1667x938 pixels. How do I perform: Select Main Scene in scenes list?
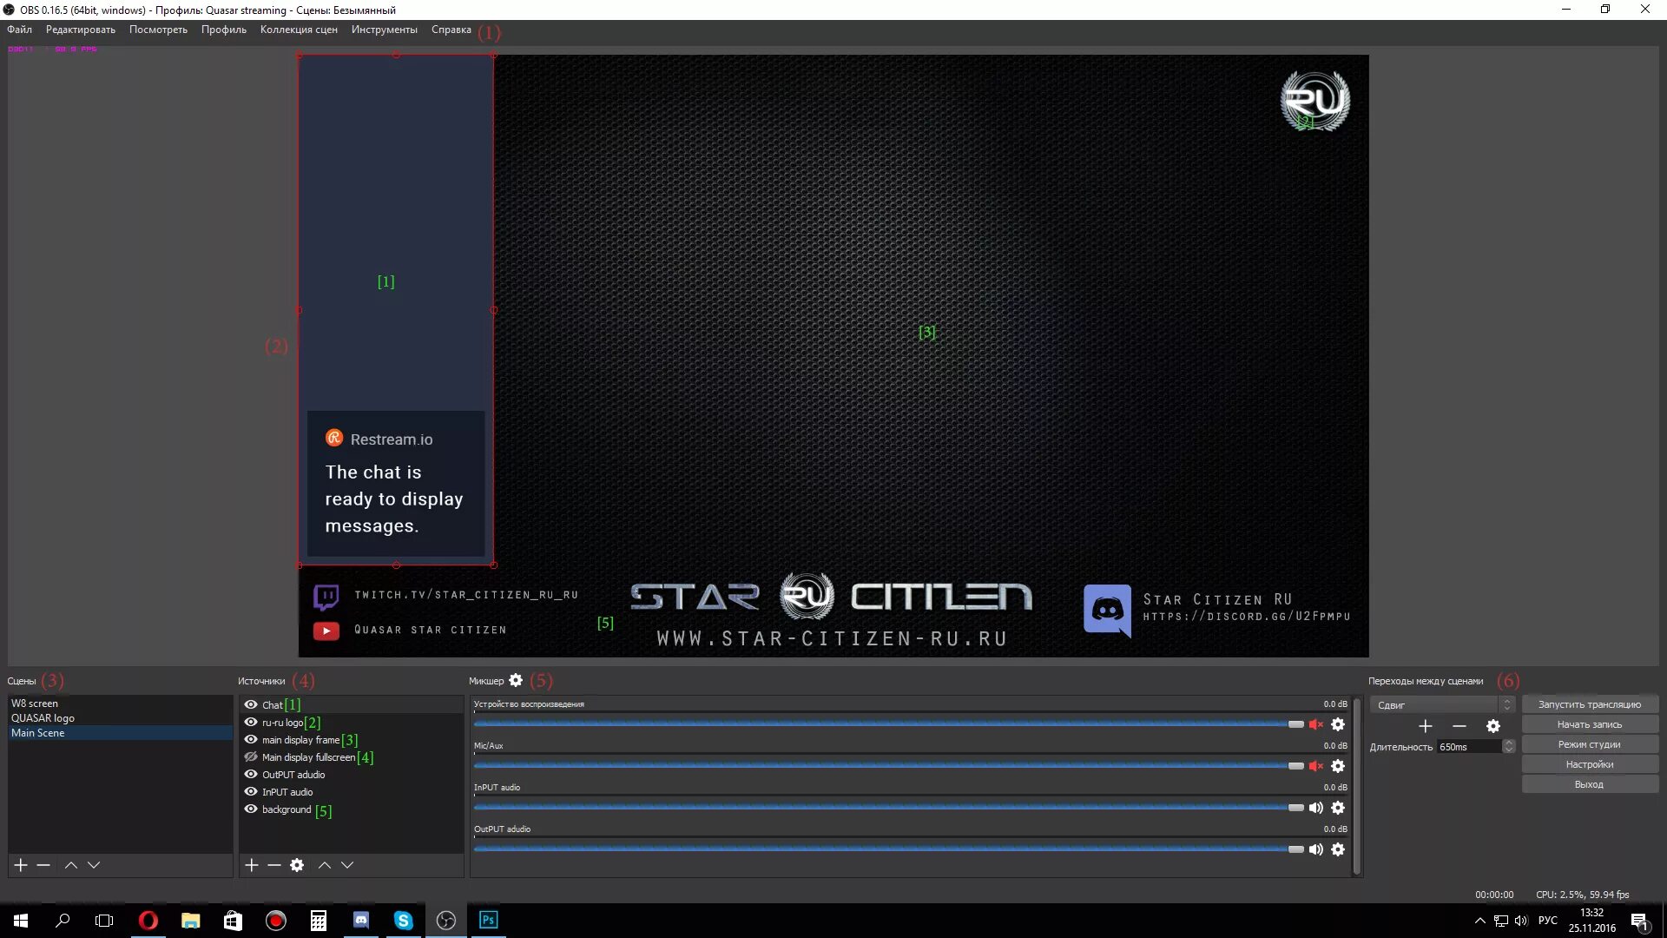pos(38,733)
